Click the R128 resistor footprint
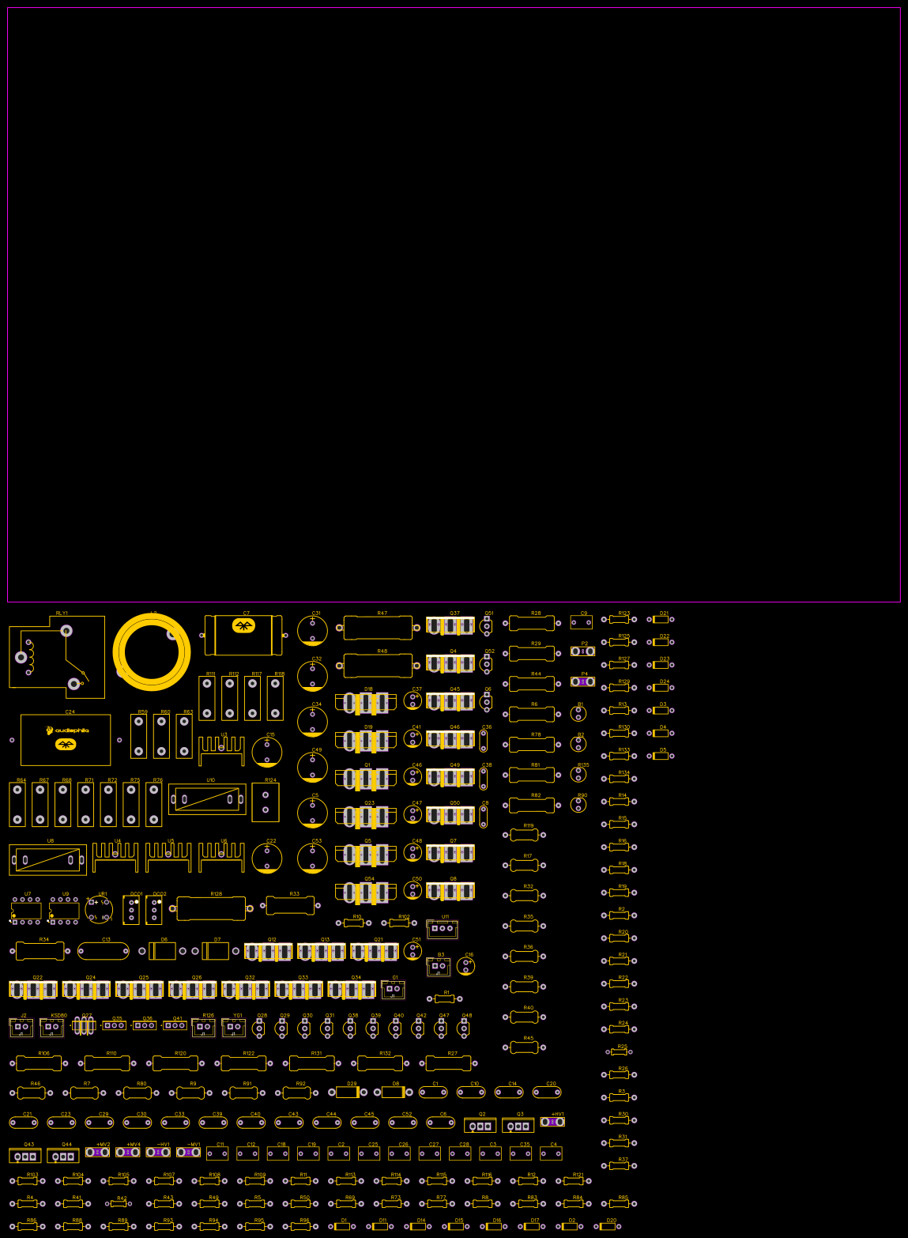Screen dimensions: 908x1238 [212, 908]
